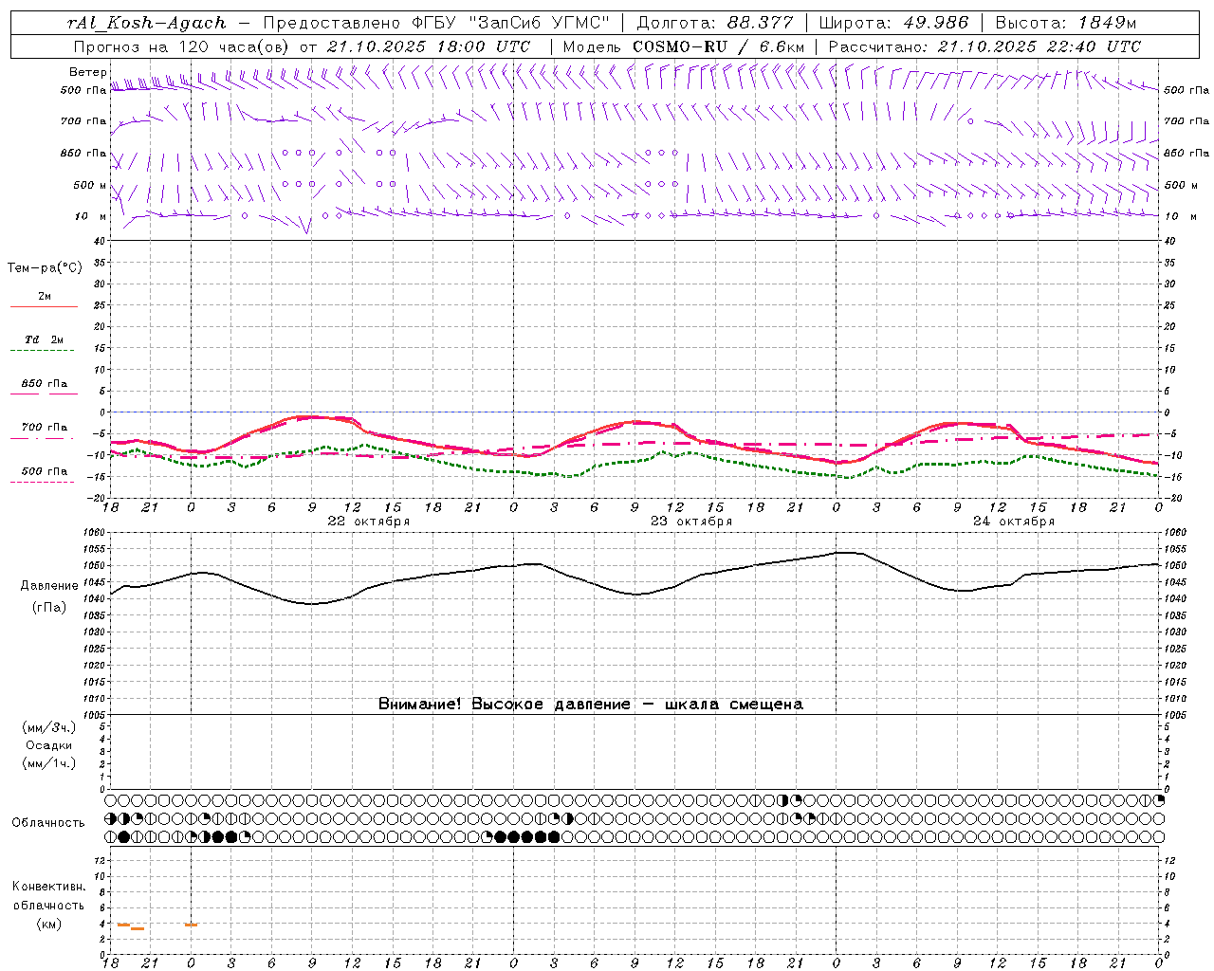Click the Внимание! Высокое давление warning text

pyautogui.click(x=591, y=705)
